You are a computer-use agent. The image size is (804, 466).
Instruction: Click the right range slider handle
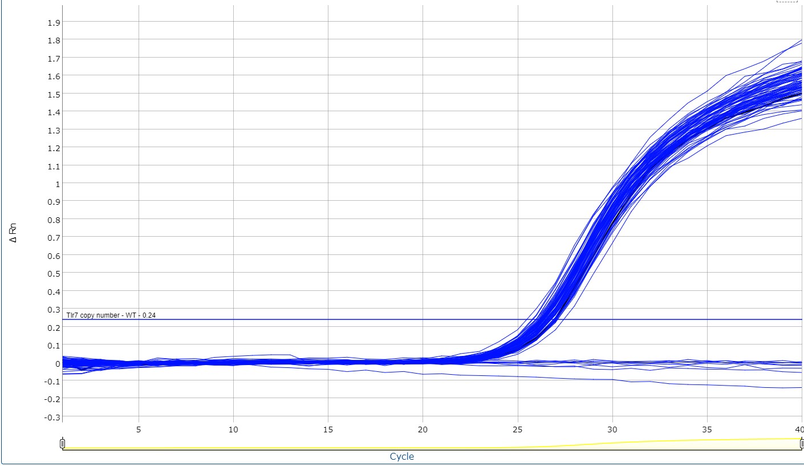(x=801, y=443)
